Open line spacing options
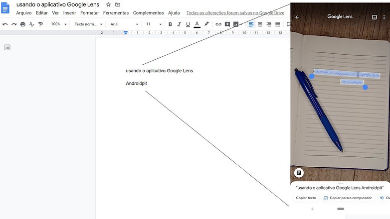The width and height of the screenshot is (390, 219). point(288,24)
